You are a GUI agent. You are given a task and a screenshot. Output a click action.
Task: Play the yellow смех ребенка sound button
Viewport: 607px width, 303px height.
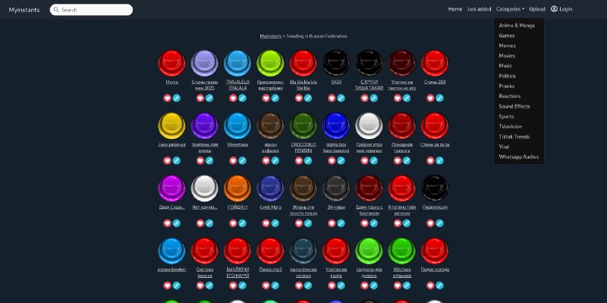click(x=171, y=126)
